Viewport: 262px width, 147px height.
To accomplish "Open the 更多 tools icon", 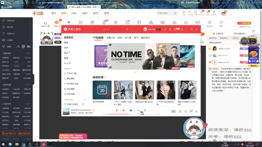I will (221, 23).
